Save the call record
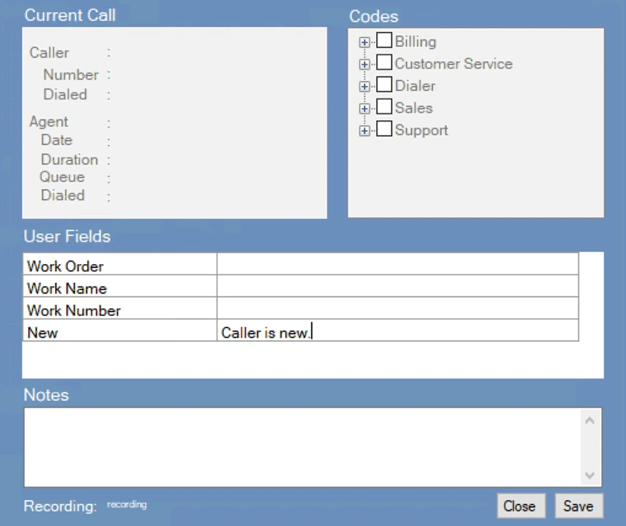The width and height of the screenshot is (626, 526). pos(578,506)
